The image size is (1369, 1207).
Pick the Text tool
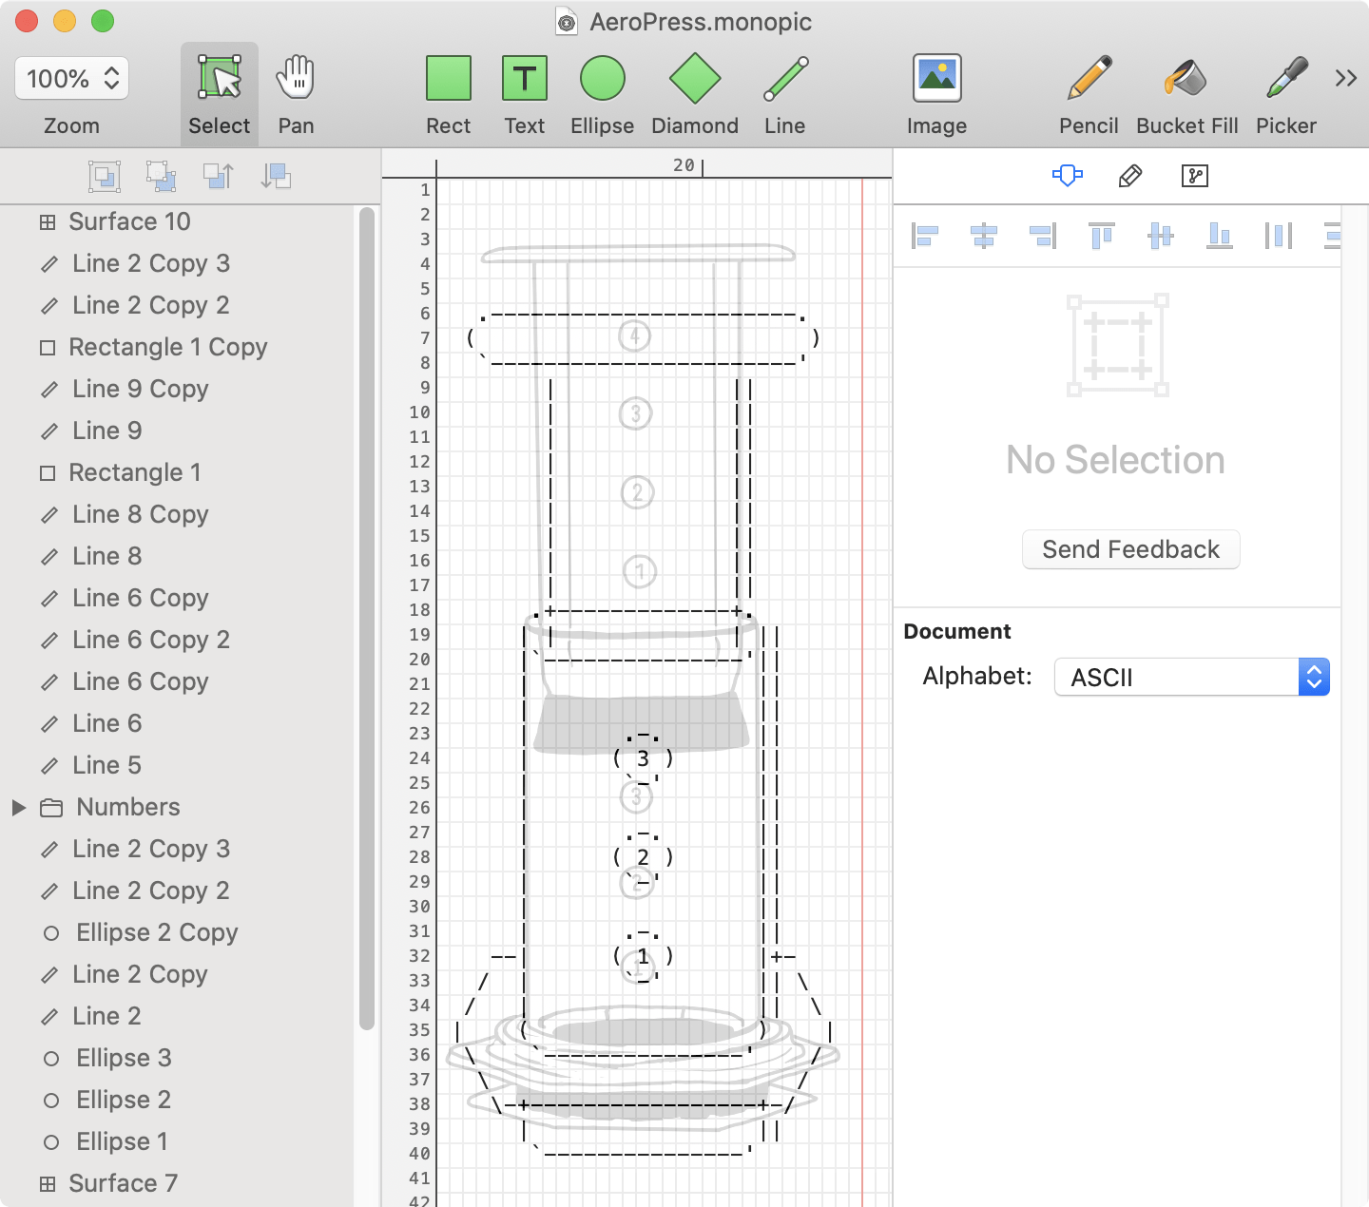tap(524, 94)
